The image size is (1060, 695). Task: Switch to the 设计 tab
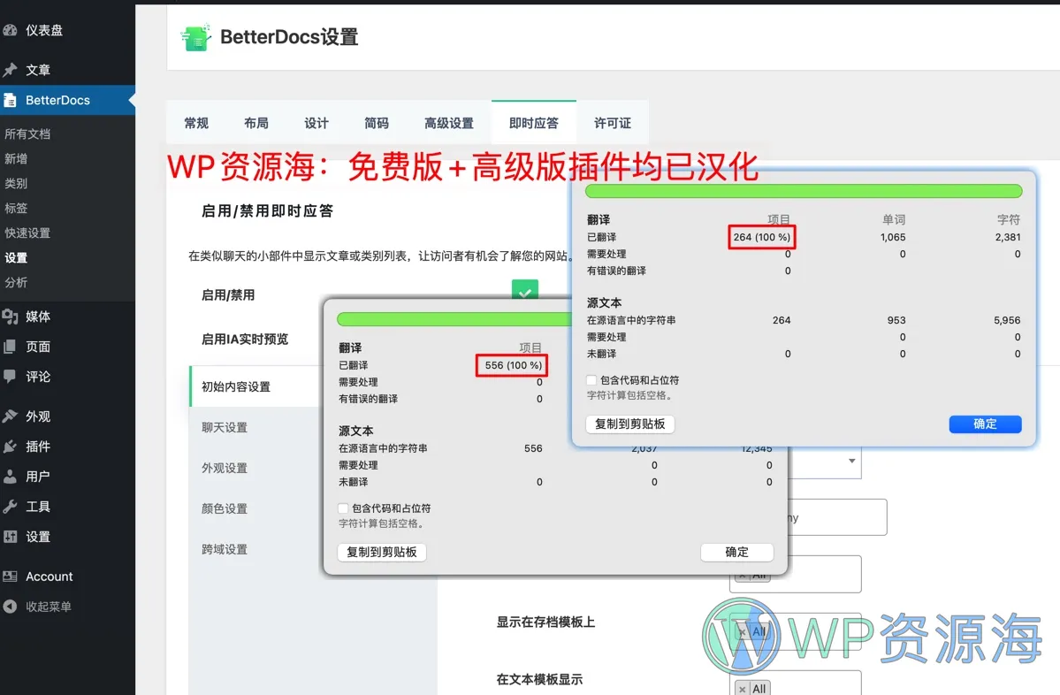pyautogui.click(x=316, y=123)
